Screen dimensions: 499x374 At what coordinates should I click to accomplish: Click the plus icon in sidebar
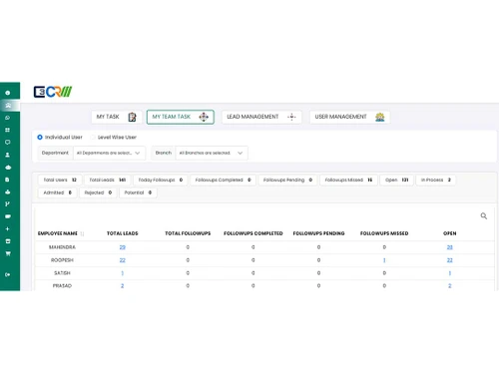(8, 228)
